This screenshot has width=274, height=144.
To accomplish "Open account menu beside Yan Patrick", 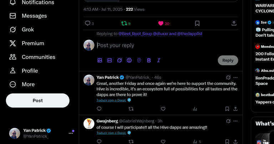I will pos(71,133).
